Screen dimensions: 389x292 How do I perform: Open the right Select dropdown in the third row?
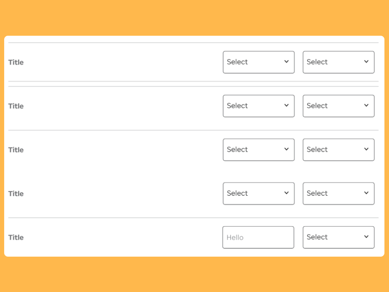coord(338,149)
